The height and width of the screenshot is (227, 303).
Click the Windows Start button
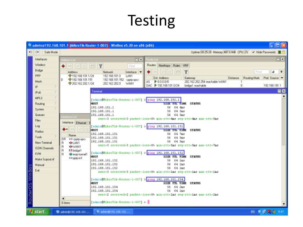point(38,212)
